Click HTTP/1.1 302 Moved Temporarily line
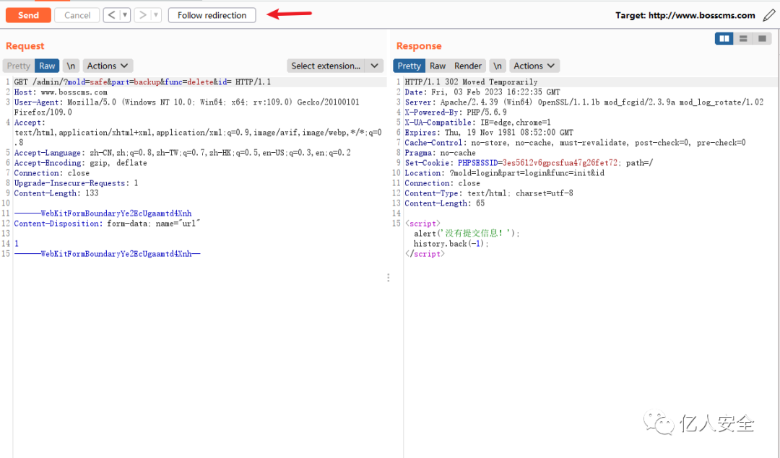This screenshot has width=780, height=458. click(471, 82)
